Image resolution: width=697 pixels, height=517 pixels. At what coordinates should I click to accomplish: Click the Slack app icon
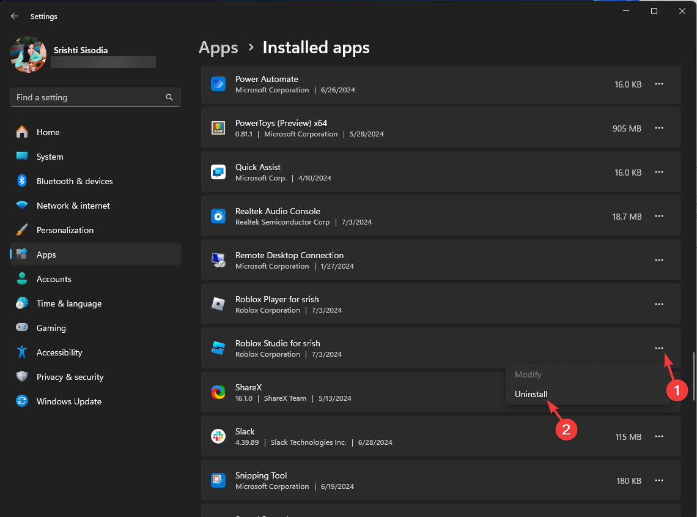coord(218,436)
